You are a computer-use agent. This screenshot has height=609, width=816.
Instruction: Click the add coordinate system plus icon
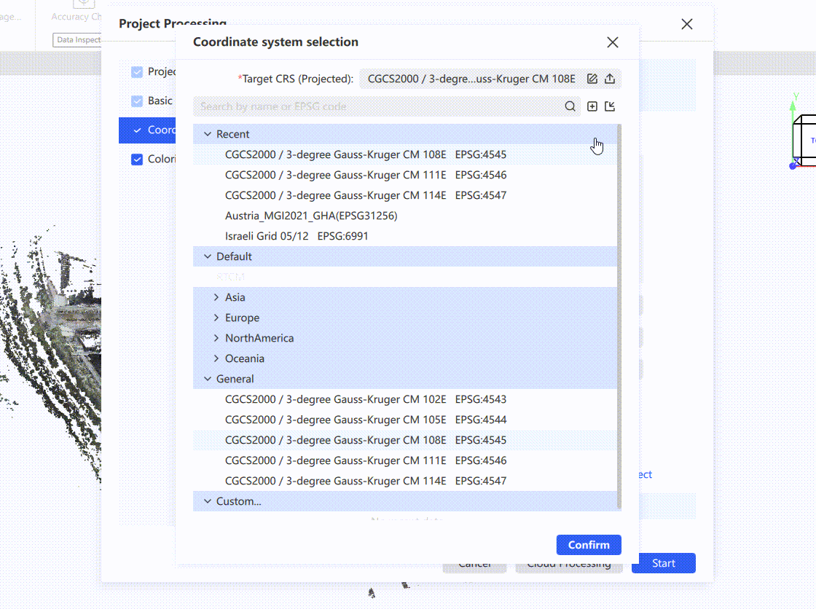click(x=592, y=106)
